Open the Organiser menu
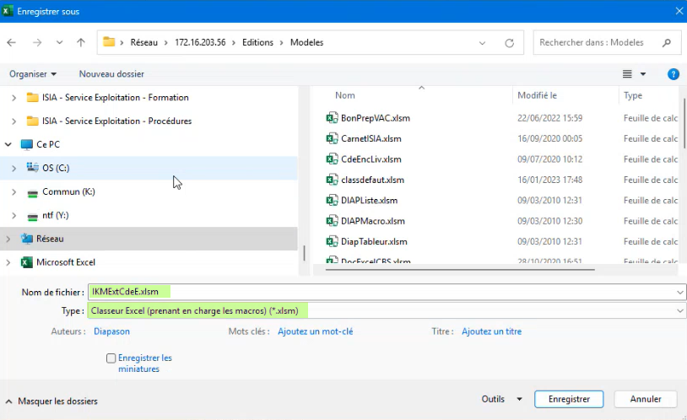Image resolution: width=687 pixels, height=420 pixels. (33, 74)
